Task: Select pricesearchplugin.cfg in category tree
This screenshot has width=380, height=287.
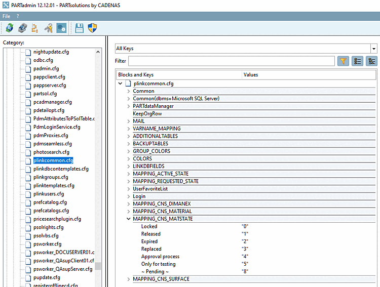Action: tap(57, 219)
